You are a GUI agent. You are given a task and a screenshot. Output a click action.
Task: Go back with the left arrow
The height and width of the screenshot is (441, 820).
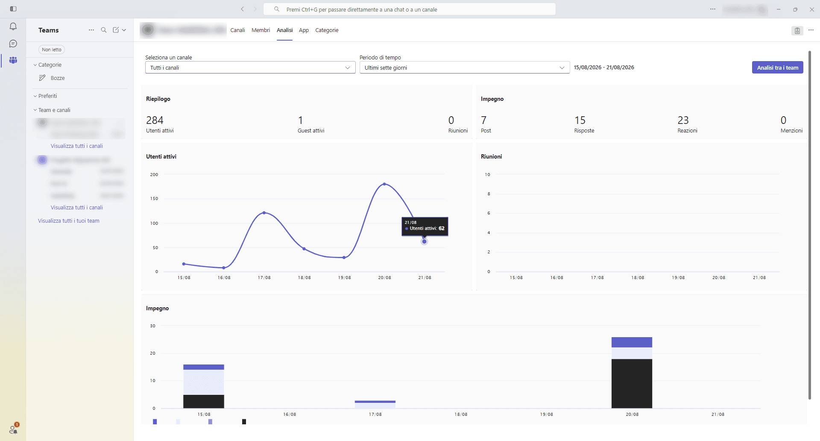[243, 9]
